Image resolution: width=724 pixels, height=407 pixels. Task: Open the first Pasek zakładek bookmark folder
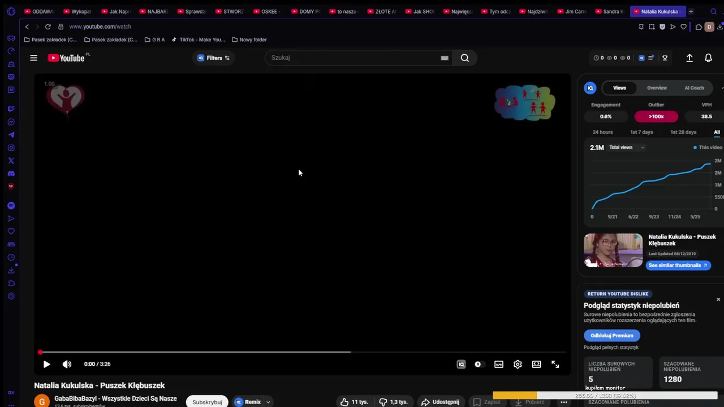(50, 40)
